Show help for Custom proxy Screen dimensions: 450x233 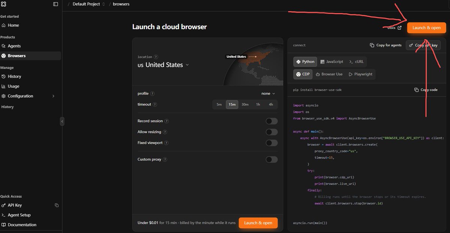click(165, 160)
